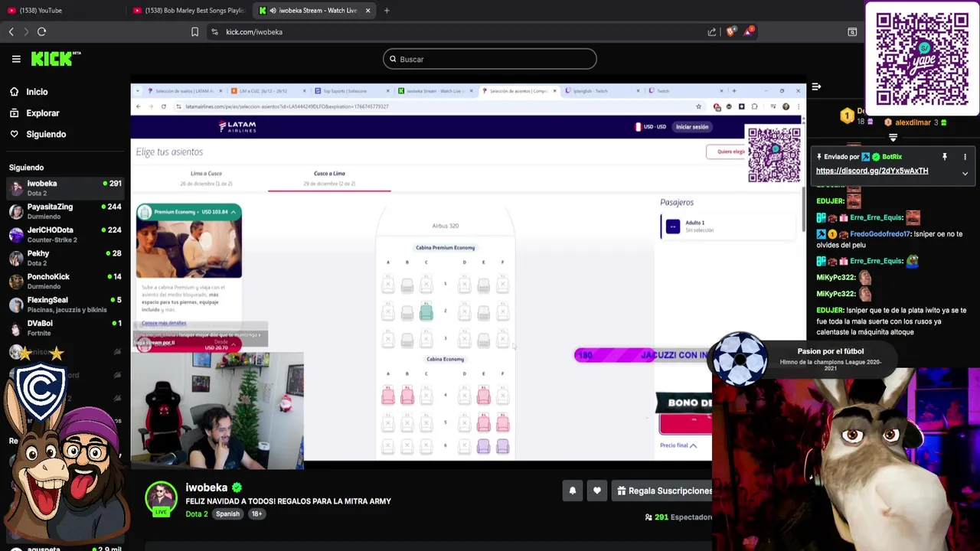Click the Kick logo
The image size is (980, 551).
56,58
